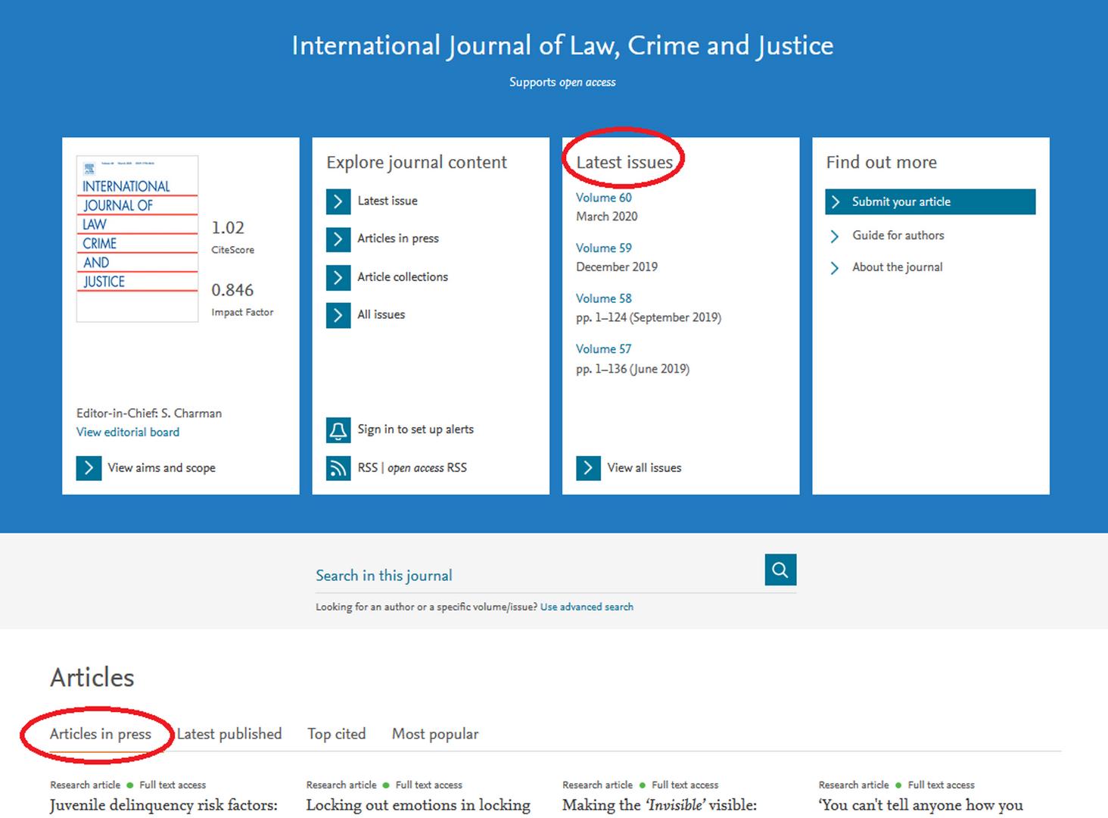1108x818 pixels.
Task: Click the journal title heading
Action: click(562, 45)
